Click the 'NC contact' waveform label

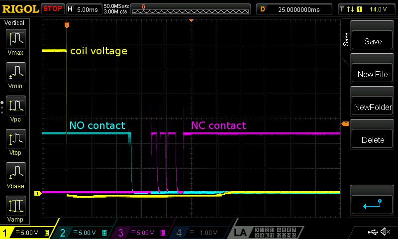(x=218, y=125)
